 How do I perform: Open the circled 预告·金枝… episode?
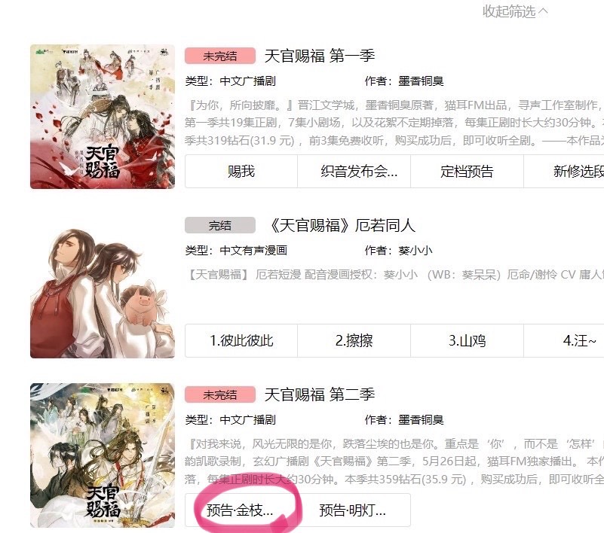coord(241,510)
